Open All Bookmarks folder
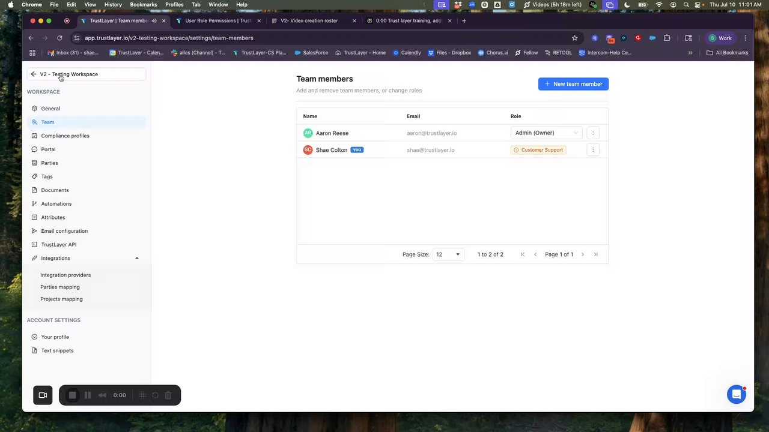769x432 pixels. tap(728, 53)
